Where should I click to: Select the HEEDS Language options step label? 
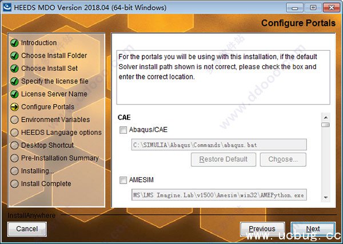coord(61,133)
